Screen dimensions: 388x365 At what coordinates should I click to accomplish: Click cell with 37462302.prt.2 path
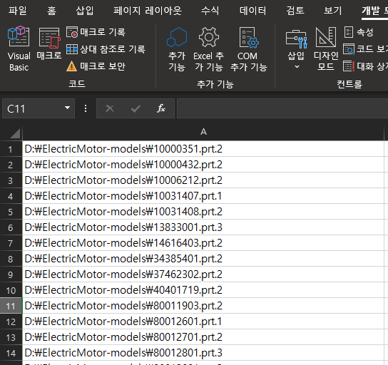[203, 274]
